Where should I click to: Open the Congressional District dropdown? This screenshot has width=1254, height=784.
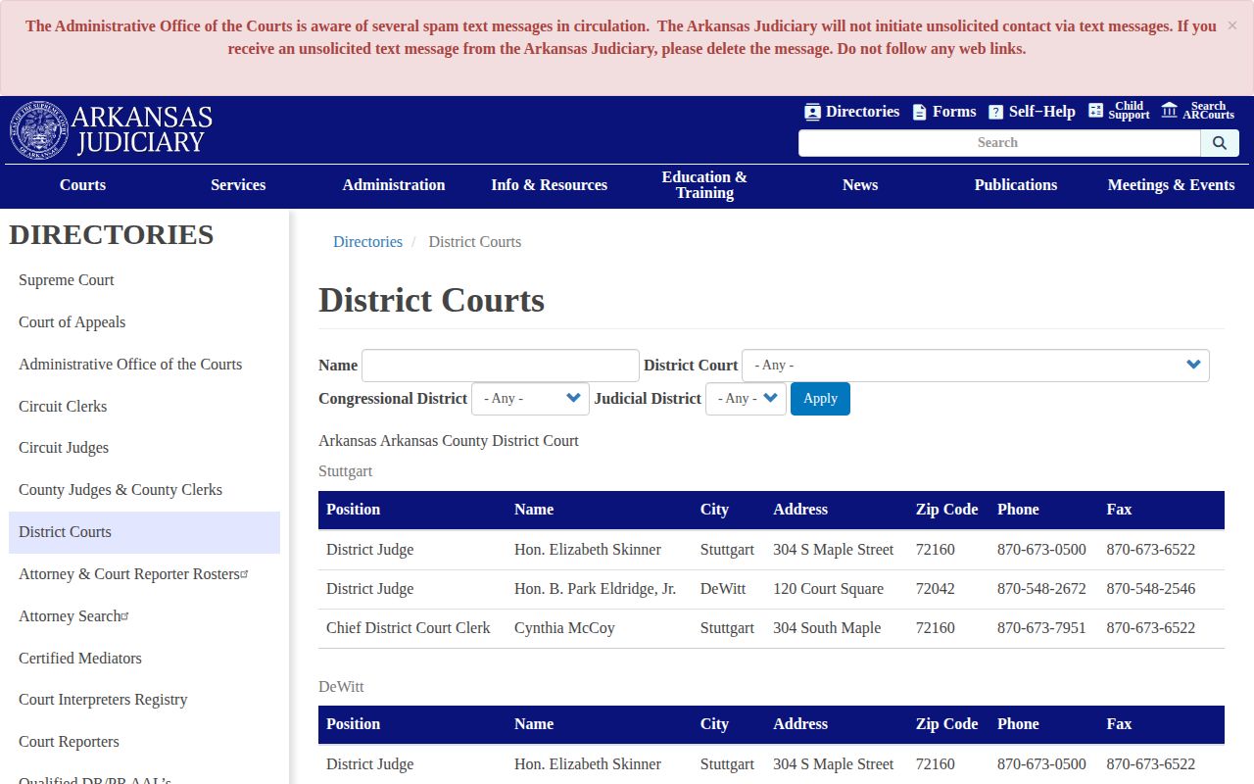pos(530,399)
